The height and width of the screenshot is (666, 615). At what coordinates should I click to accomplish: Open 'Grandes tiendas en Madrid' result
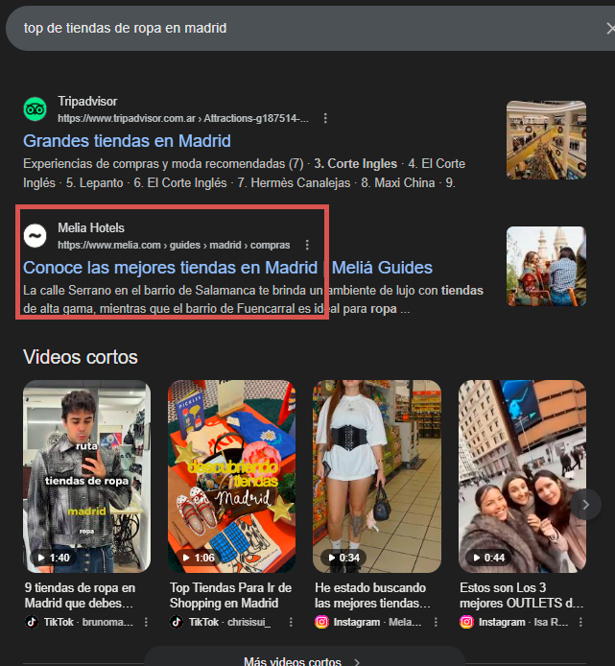click(x=127, y=141)
